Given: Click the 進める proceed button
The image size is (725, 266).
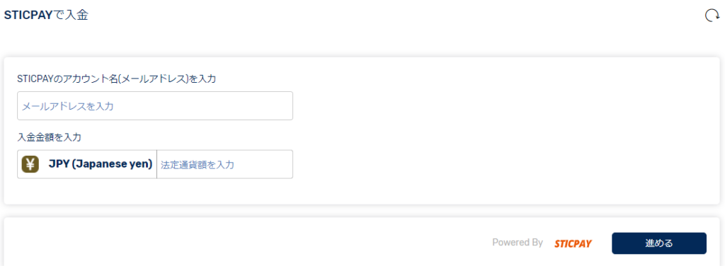Looking at the screenshot, I should (x=659, y=243).
